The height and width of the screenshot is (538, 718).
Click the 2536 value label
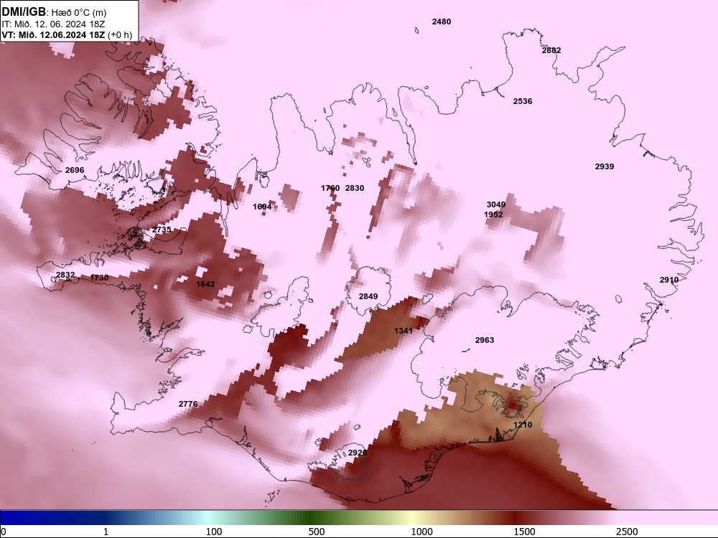tap(523, 101)
